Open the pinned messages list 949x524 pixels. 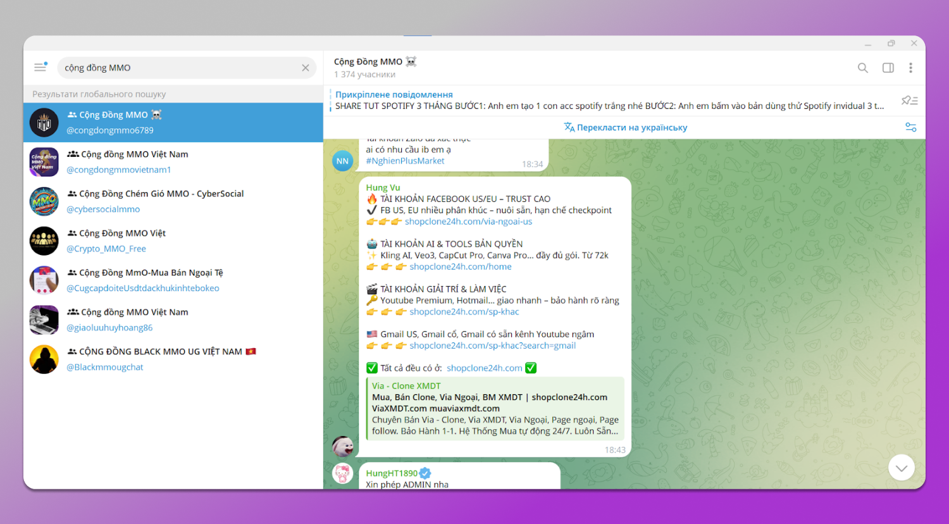[x=909, y=100]
